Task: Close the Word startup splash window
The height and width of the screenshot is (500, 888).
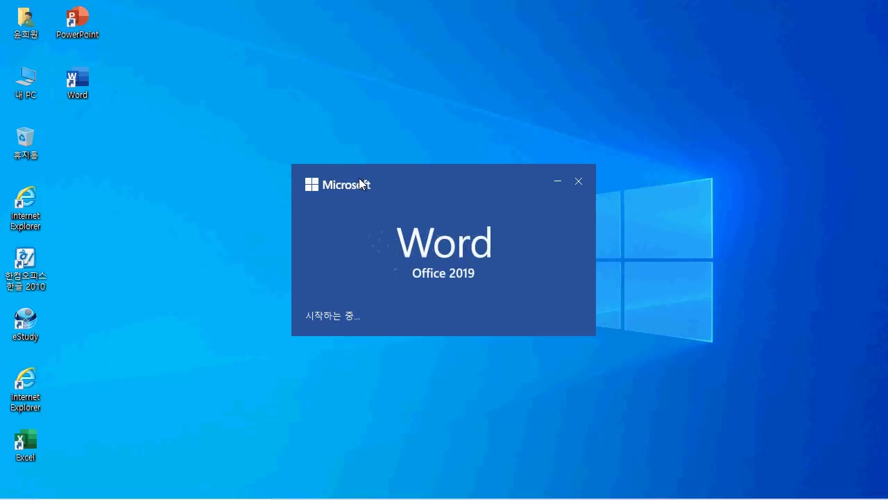Action: pyautogui.click(x=579, y=181)
